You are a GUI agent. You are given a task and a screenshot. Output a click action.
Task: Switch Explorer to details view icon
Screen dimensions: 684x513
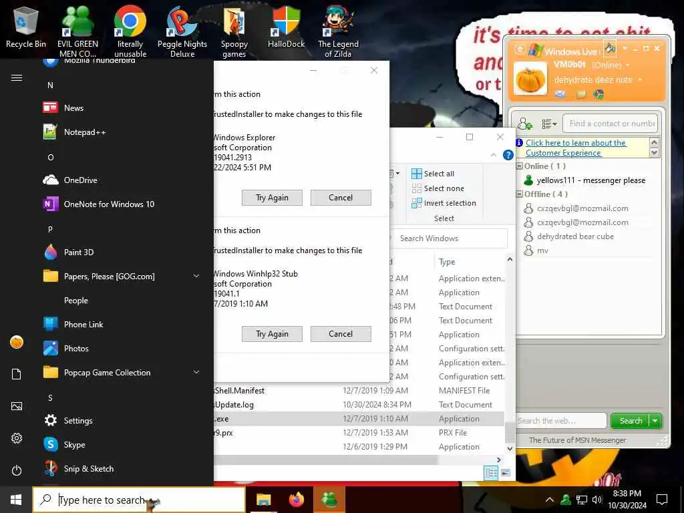point(491,473)
